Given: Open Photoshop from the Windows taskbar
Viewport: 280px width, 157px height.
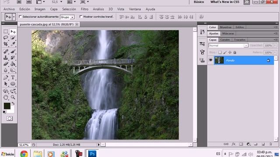Looking at the screenshot, I should coord(92,154).
